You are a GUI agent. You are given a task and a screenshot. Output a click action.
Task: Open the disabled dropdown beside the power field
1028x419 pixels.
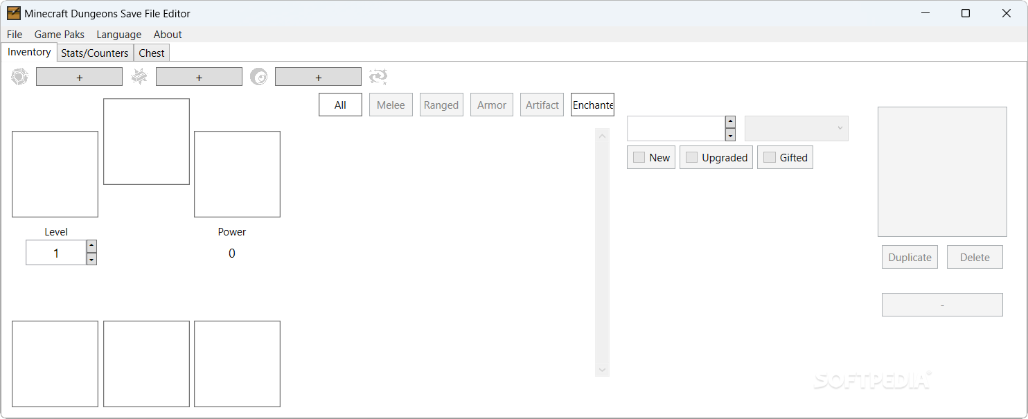[x=797, y=128]
